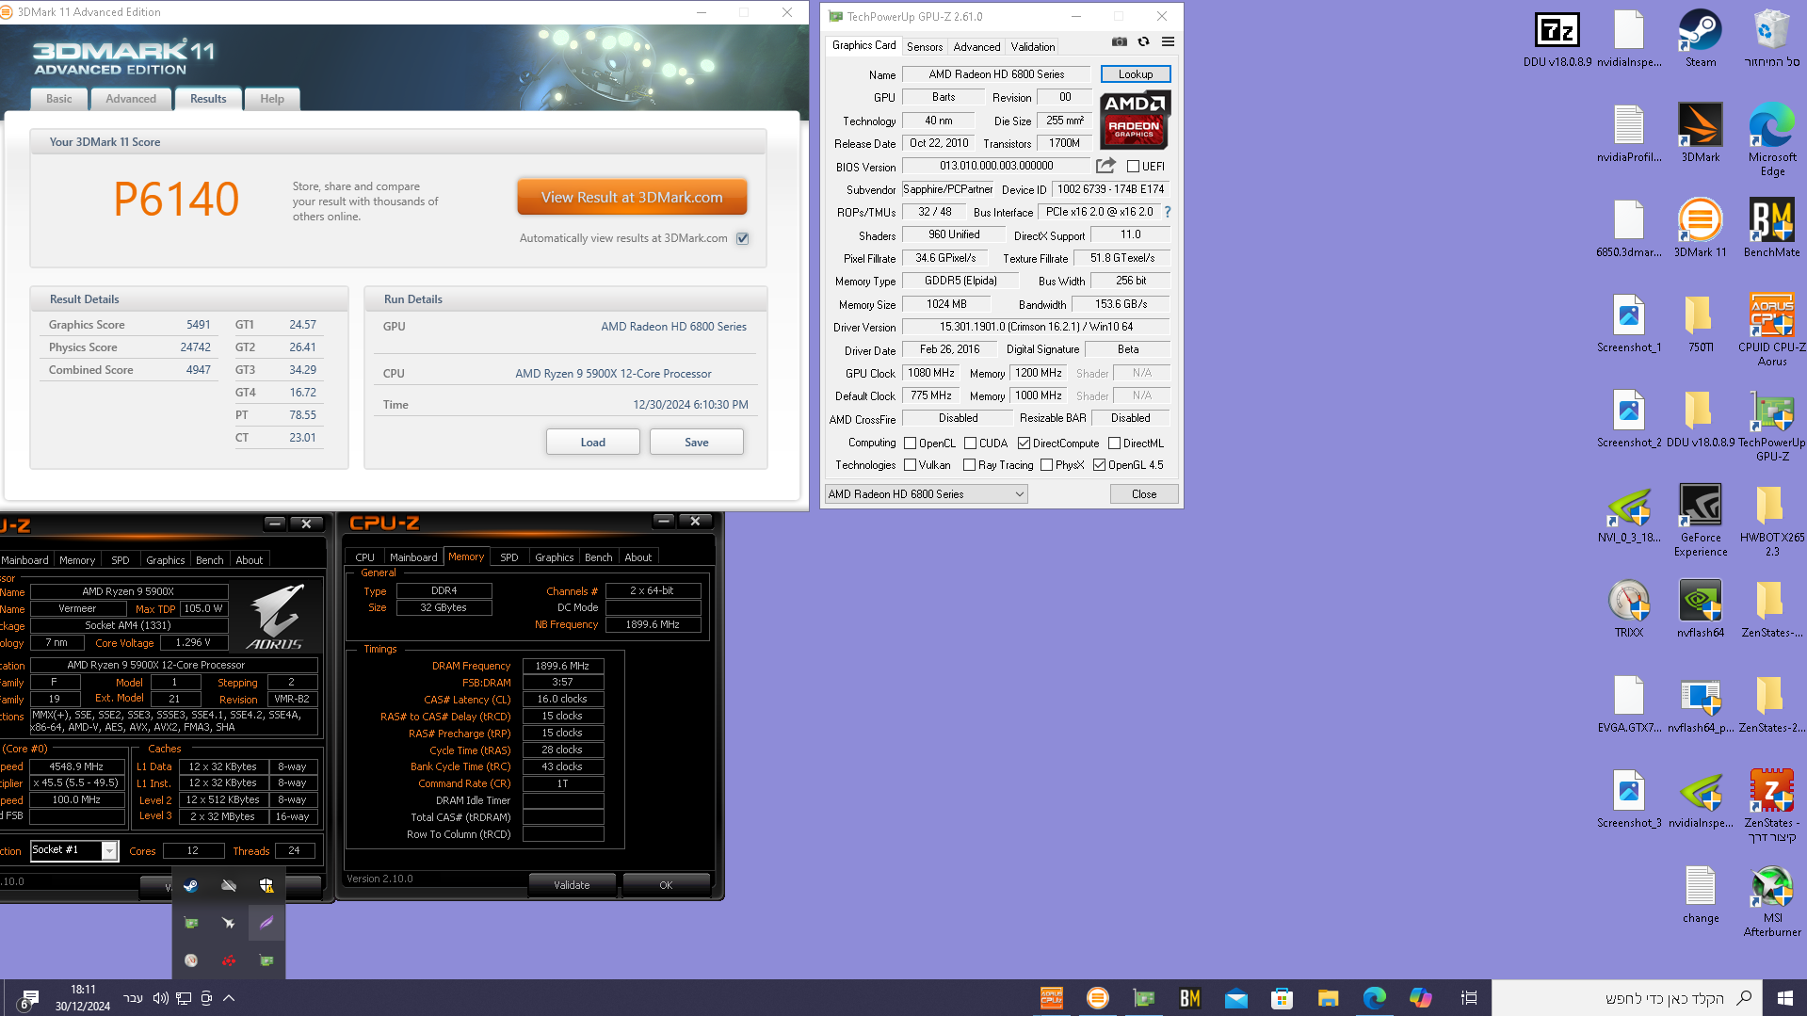Click the GPU-Z Name field value
This screenshot has height=1016, width=1807.
tap(996, 74)
